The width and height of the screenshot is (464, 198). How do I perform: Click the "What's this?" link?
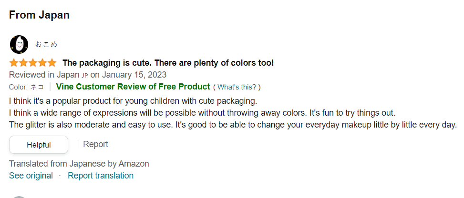point(237,87)
